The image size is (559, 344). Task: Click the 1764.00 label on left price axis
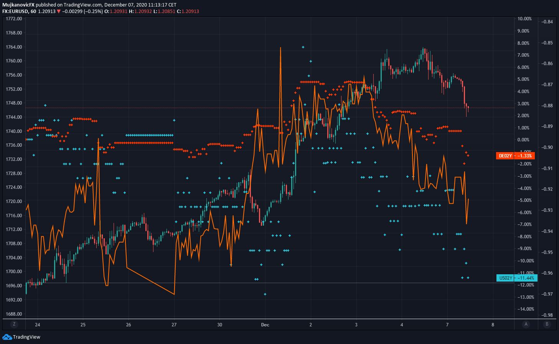tap(14, 47)
